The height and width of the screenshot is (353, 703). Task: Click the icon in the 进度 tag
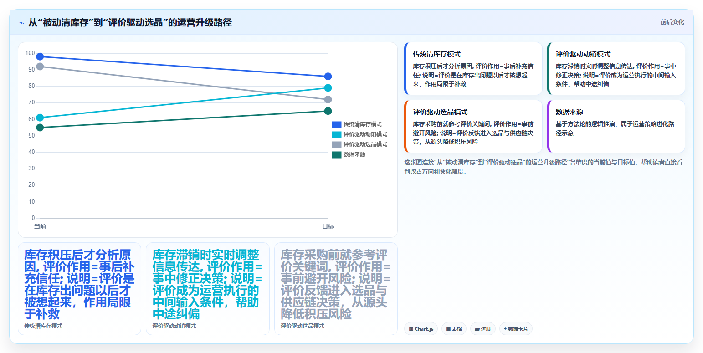(477, 329)
